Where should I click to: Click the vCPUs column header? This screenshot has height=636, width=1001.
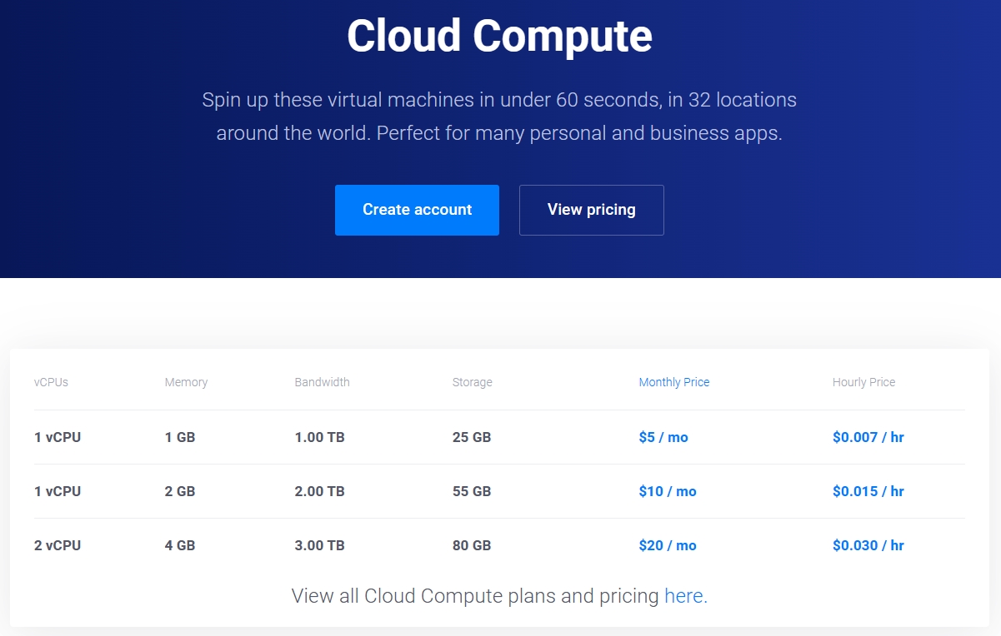click(x=51, y=382)
